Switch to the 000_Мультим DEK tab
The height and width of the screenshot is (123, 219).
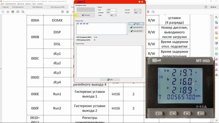pyautogui.click(x=58, y=7)
